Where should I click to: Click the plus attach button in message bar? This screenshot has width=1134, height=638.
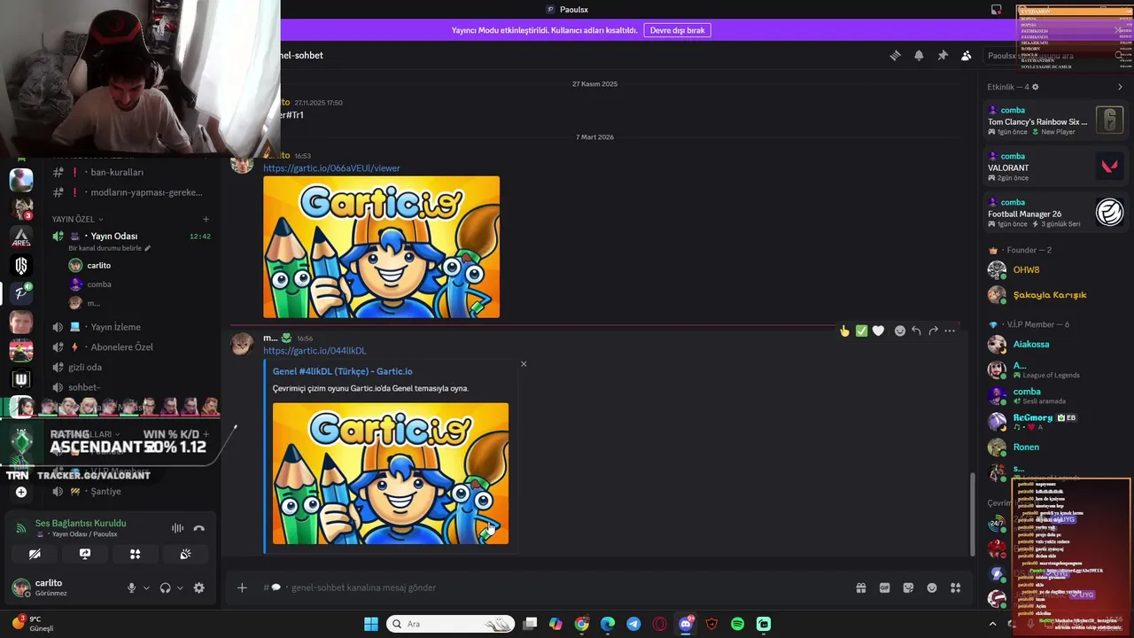[x=242, y=587]
